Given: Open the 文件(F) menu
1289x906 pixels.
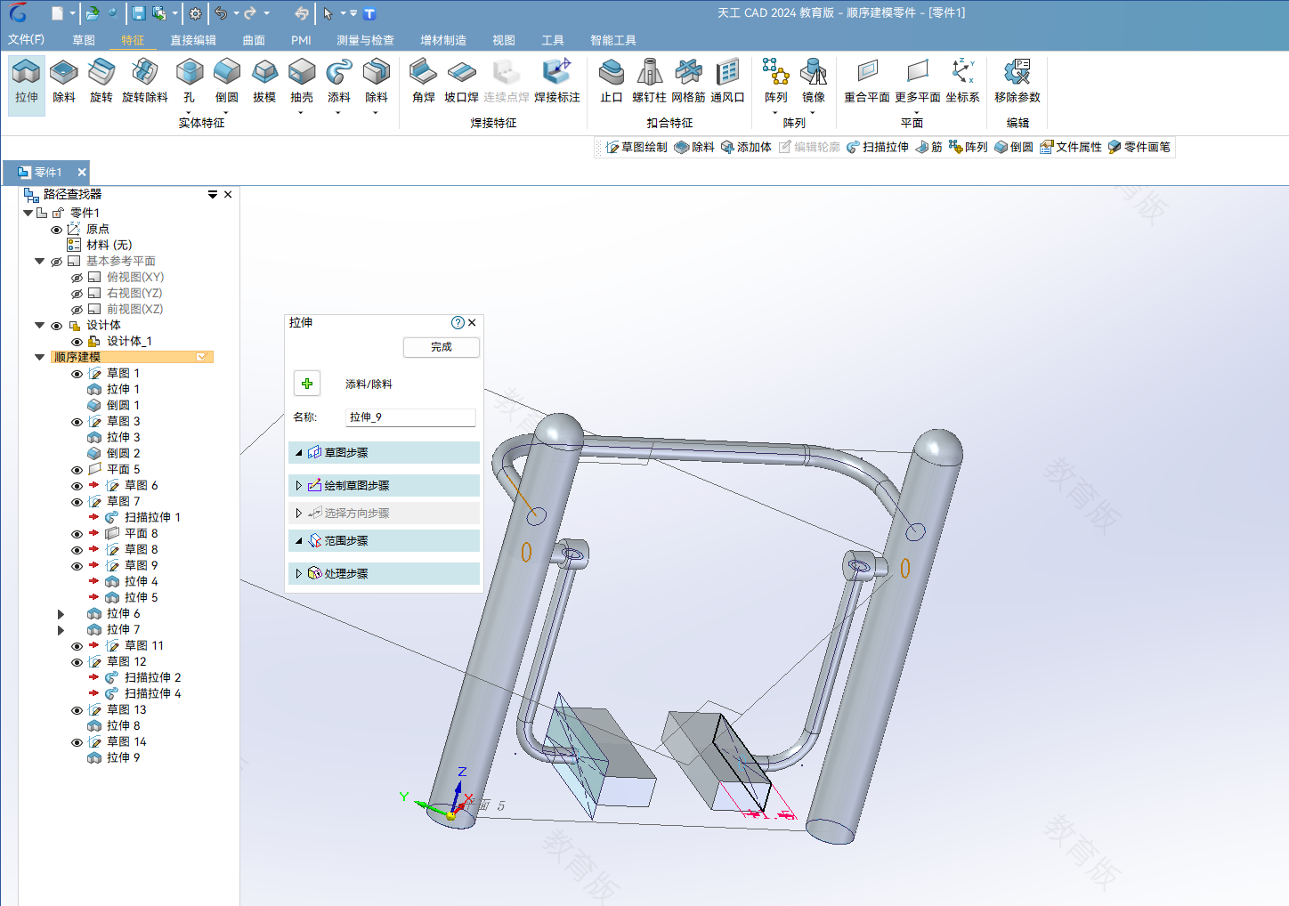Looking at the screenshot, I should click(x=26, y=40).
